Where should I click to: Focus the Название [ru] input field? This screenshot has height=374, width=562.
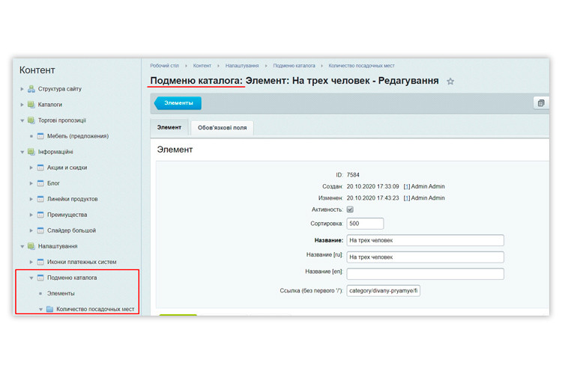point(426,257)
